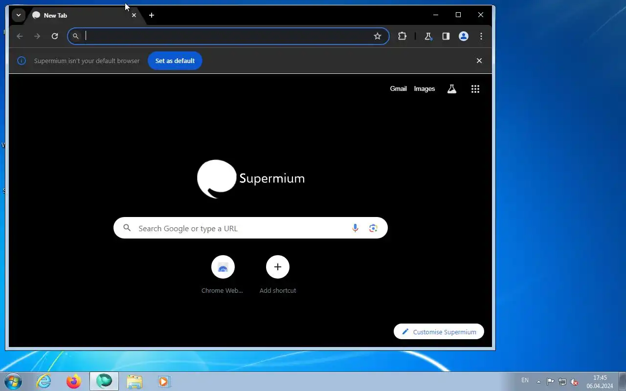Focus the address bar
The width and height of the screenshot is (626, 391).
click(228, 36)
